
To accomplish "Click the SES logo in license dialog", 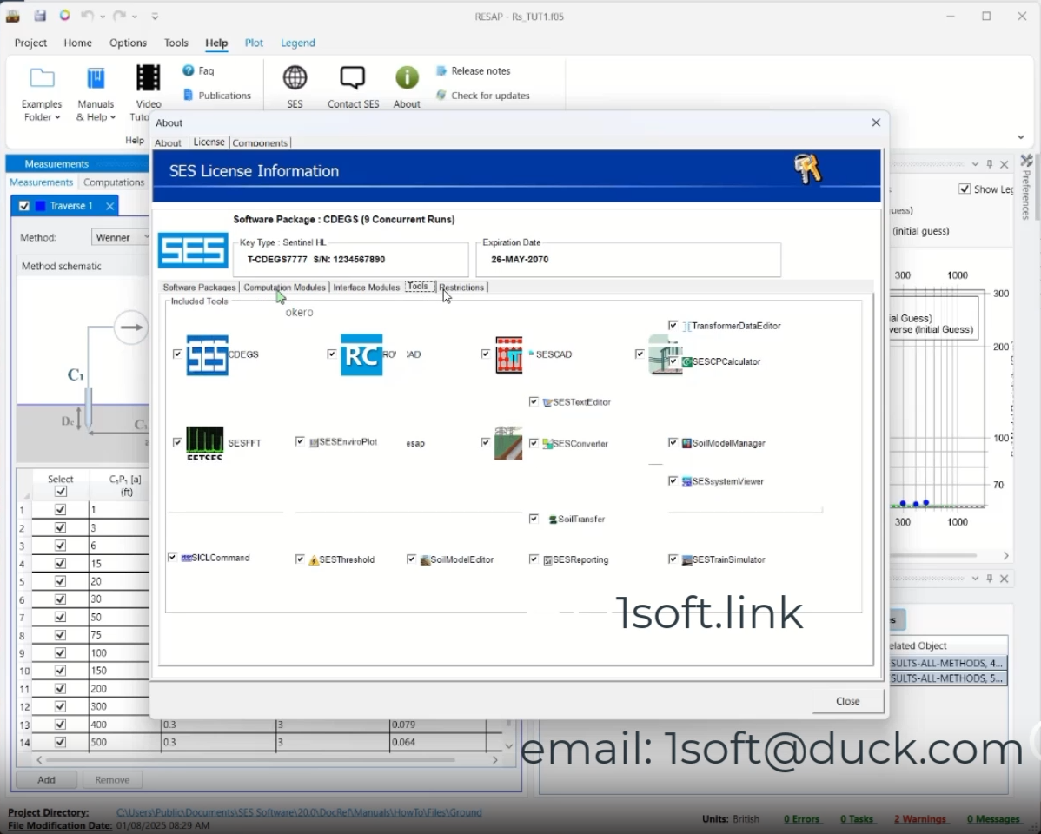I will pos(193,250).
